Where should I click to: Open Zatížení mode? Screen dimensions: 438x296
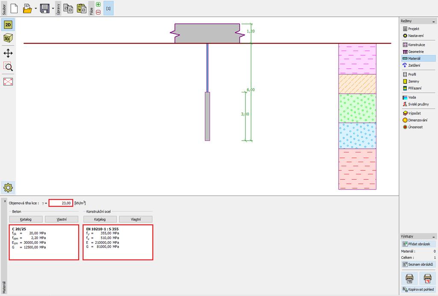point(418,65)
